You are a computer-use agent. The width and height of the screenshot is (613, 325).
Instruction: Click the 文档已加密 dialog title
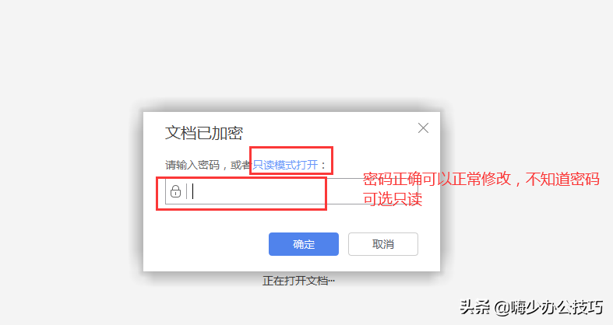(x=203, y=133)
